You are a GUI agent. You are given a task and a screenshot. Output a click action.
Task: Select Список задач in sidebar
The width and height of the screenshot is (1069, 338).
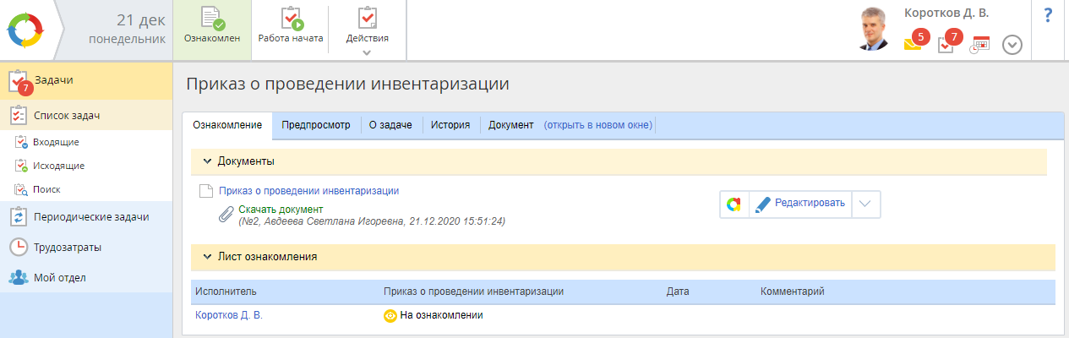pos(86,115)
